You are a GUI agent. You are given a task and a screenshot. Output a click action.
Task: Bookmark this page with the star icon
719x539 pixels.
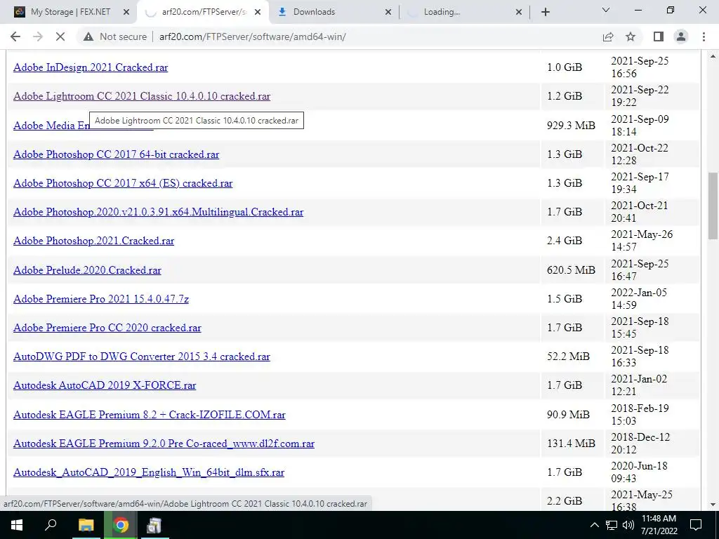[x=631, y=36]
